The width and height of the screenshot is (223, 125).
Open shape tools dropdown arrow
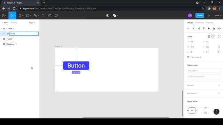pyautogui.click(x=31, y=16)
